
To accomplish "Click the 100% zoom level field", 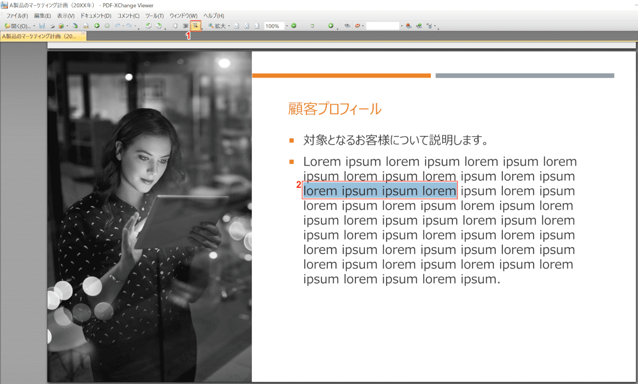I will (x=274, y=26).
